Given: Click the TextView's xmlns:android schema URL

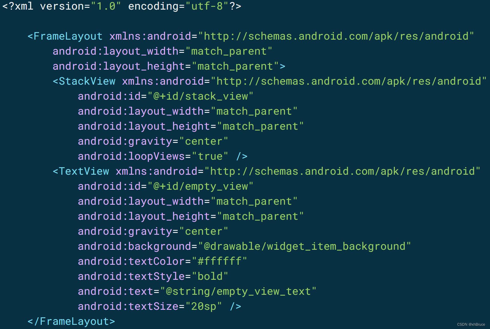Looking at the screenshot, I should click(342, 171).
